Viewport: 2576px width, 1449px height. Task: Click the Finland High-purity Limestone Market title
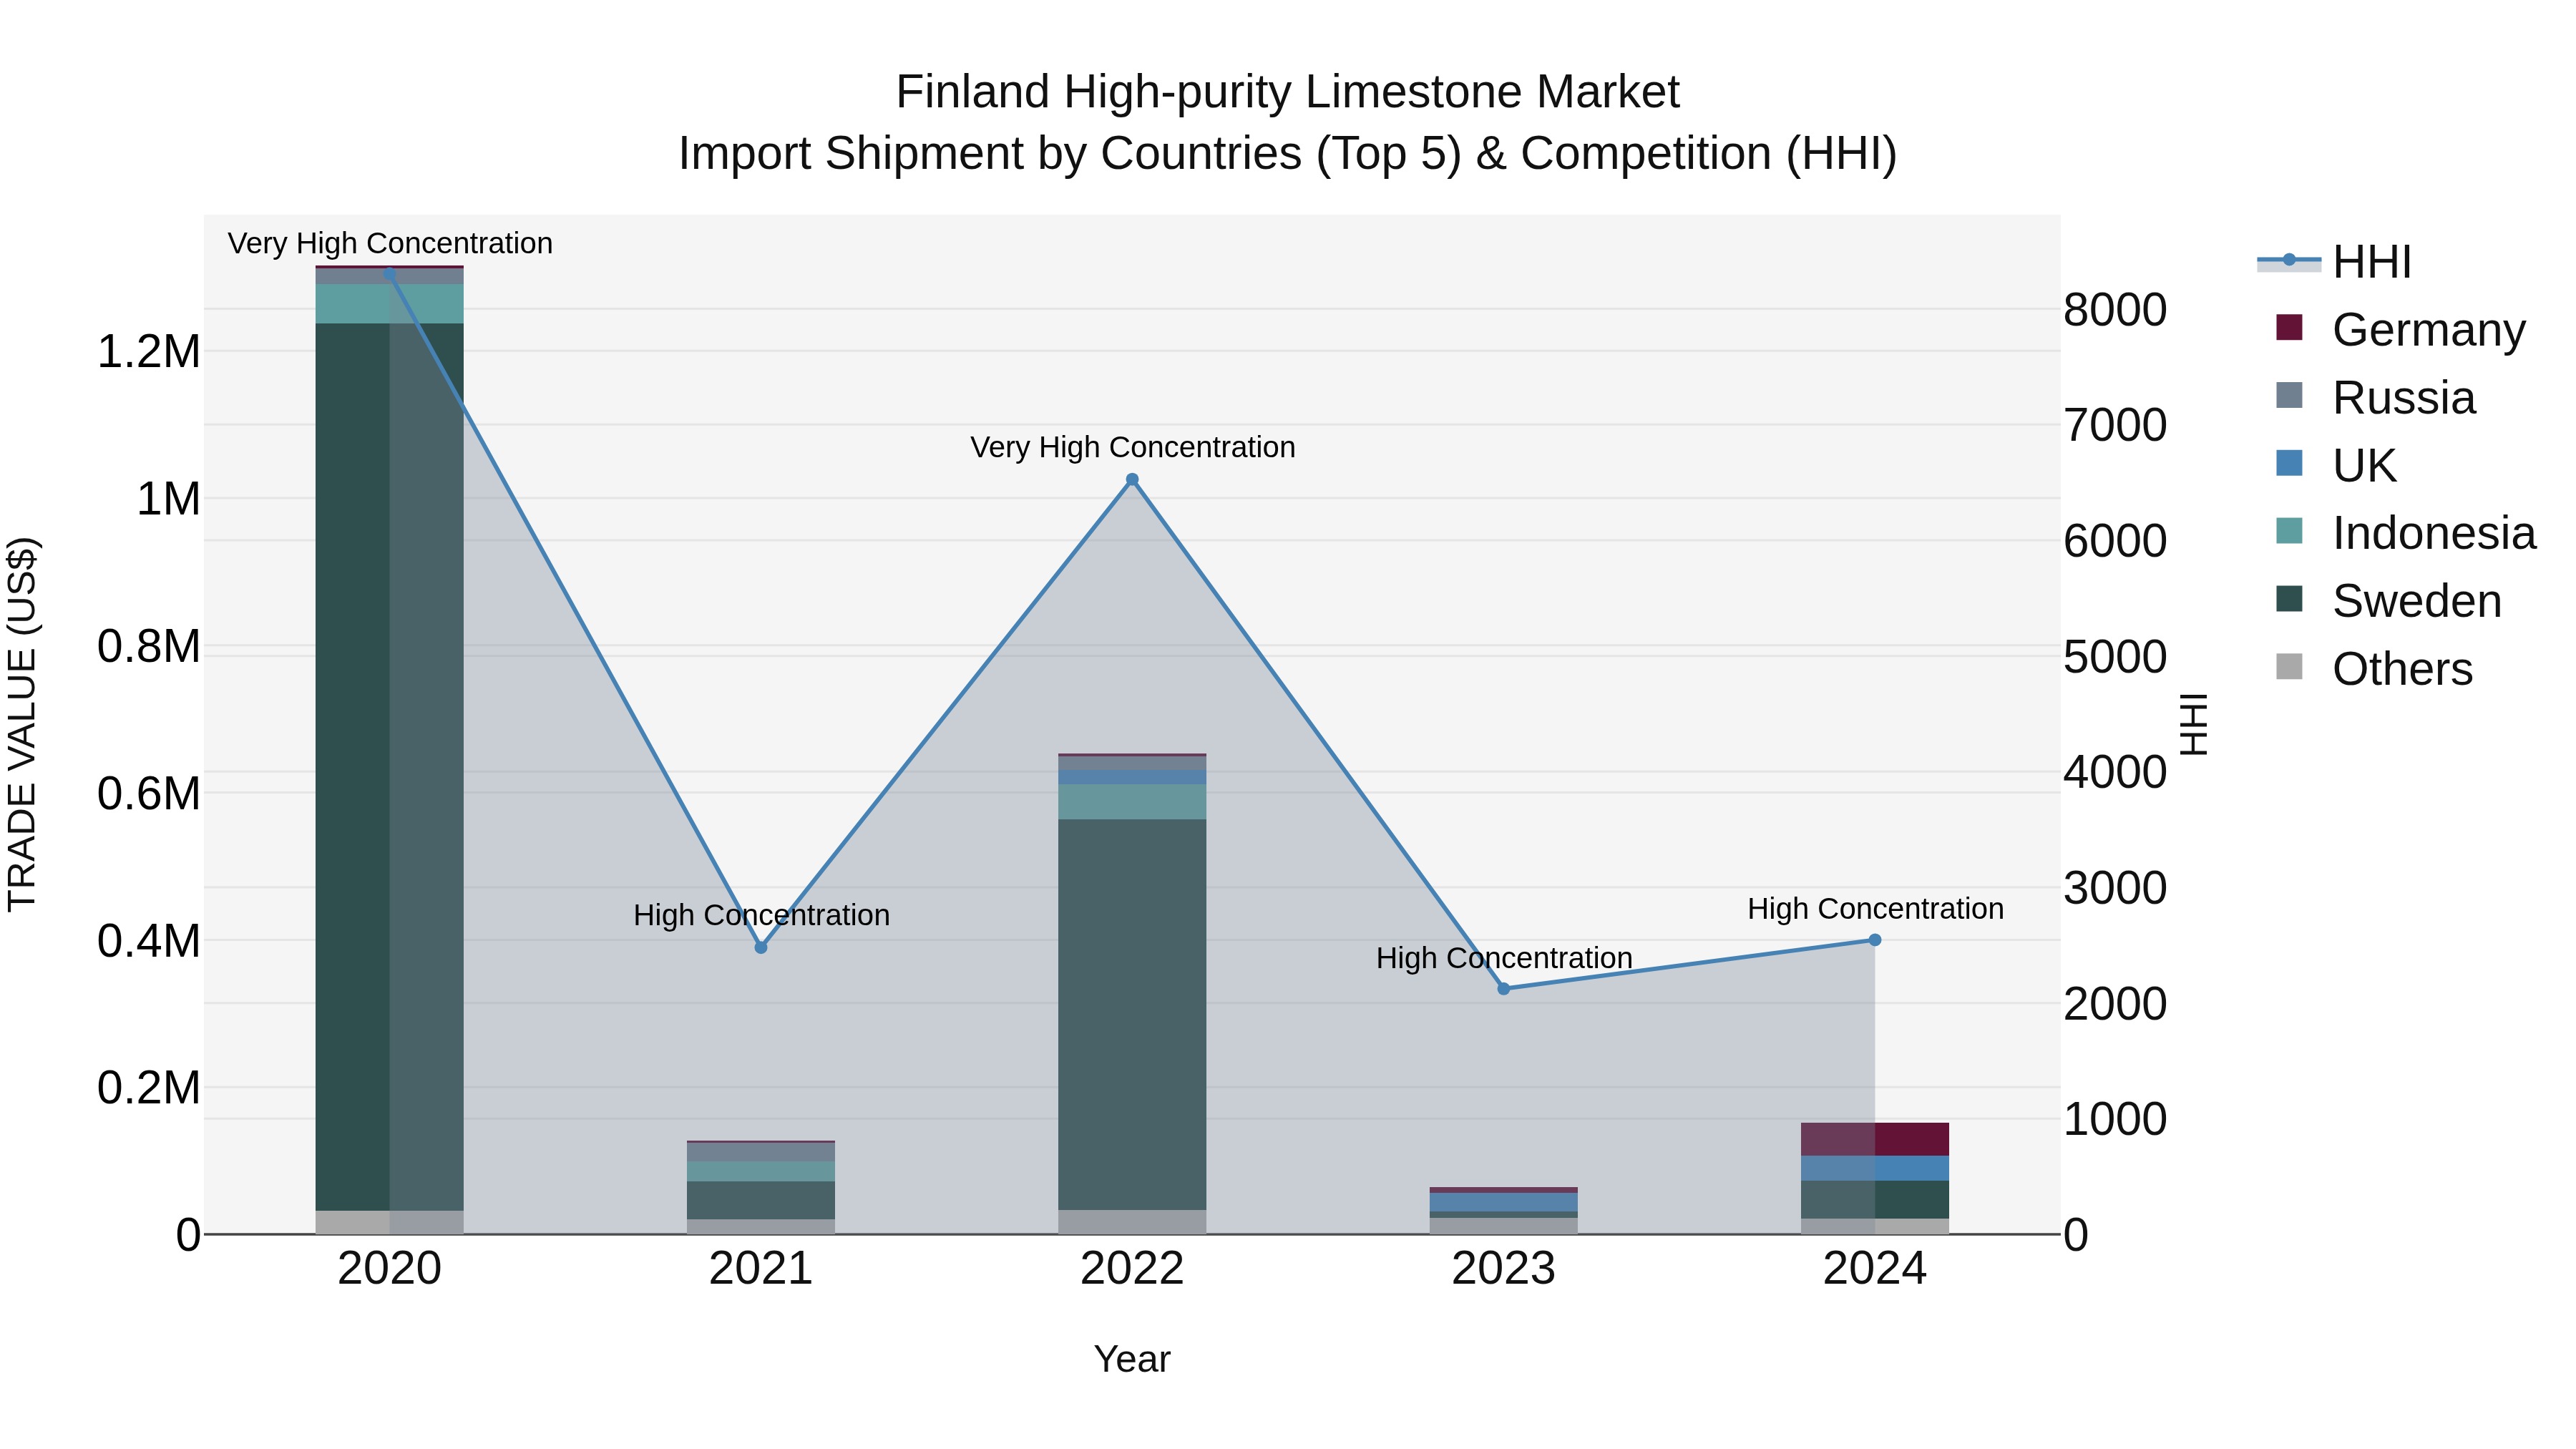coord(1287,92)
